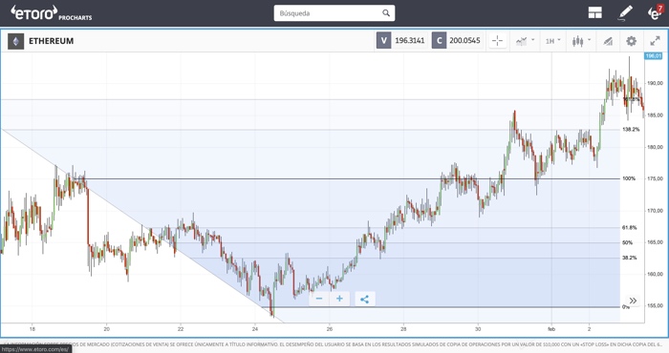This screenshot has width=669, height=353.
Task: Click the share chart icon
Action: (365, 299)
